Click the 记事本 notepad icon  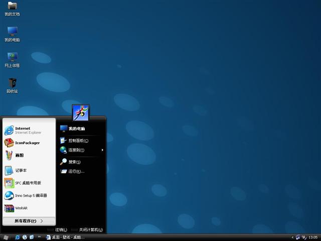(9, 170)
